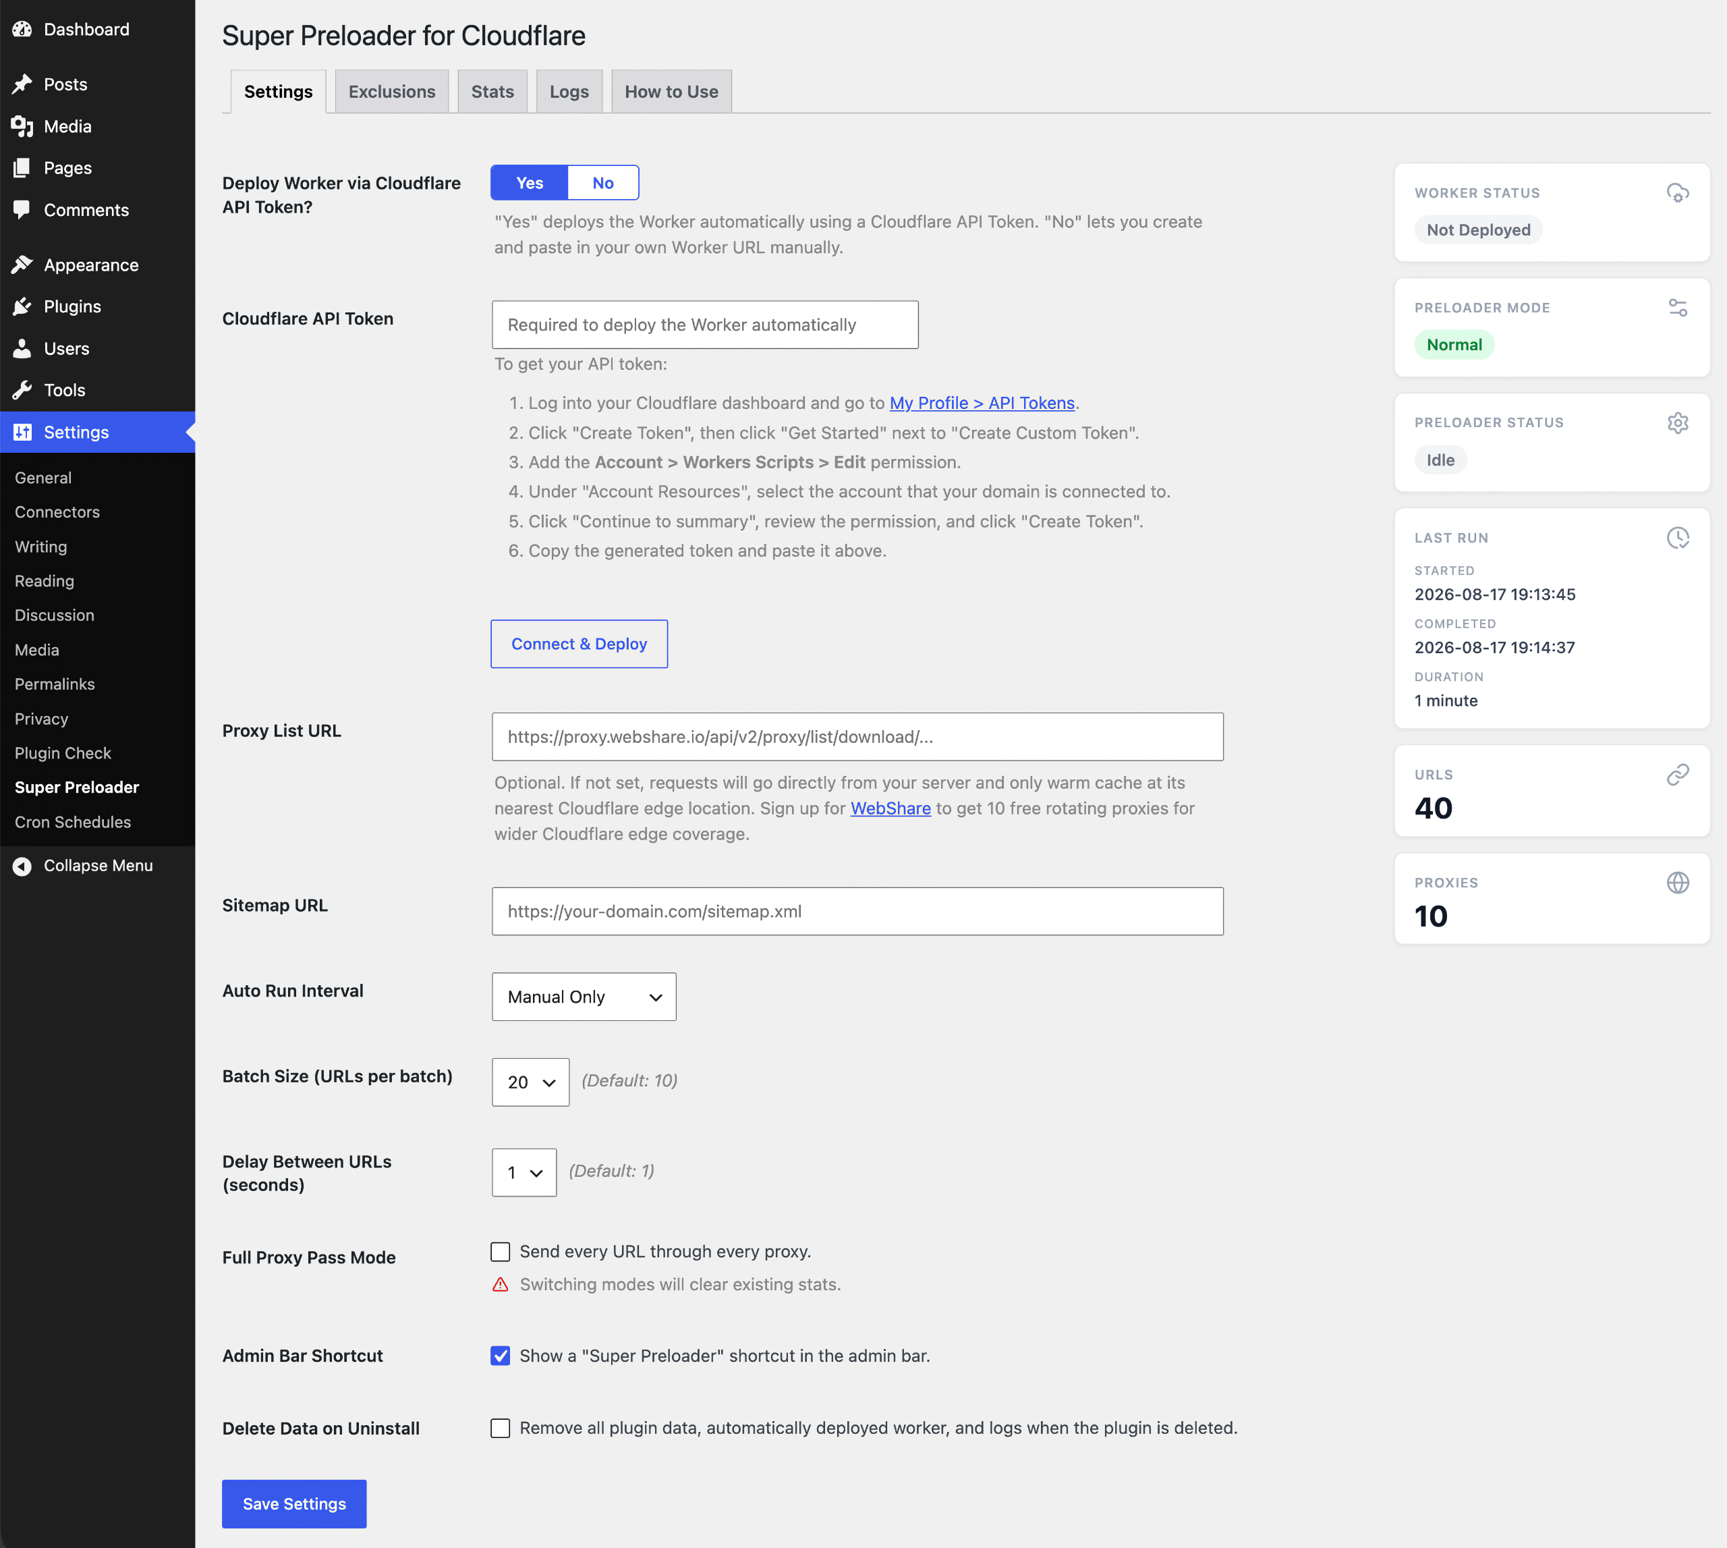Open Media under the Settings submenu
The width and height of the screenshot is (1727, 1548).
36,650
